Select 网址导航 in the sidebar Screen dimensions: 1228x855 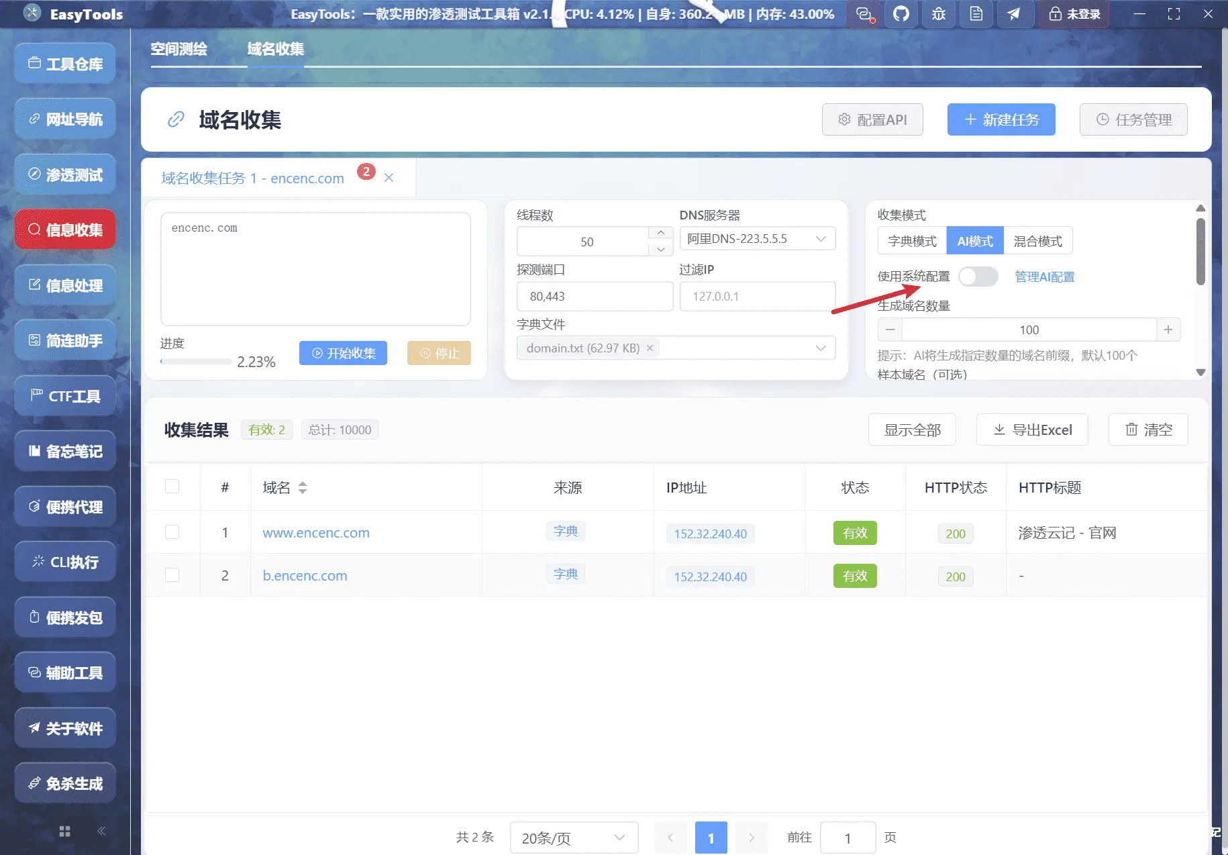click(x=64, y=118)
